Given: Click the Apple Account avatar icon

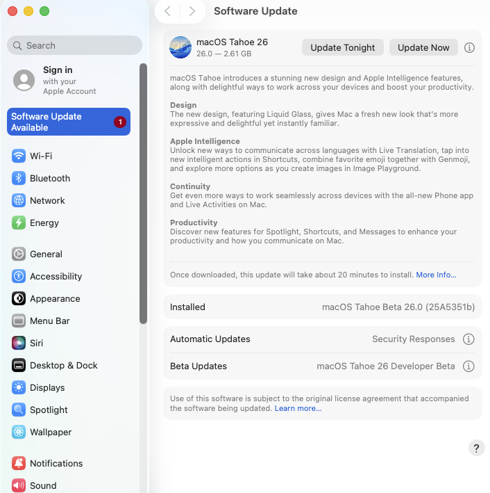Looking at the screenshot, I should (24, 80).
